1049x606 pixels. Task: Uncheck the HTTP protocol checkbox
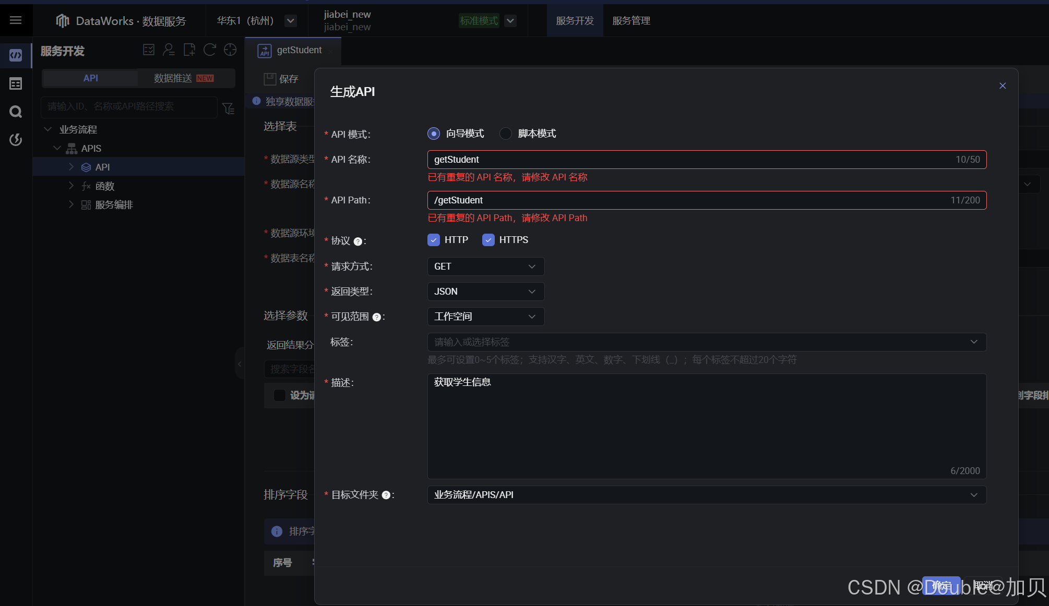click(433, 239)
